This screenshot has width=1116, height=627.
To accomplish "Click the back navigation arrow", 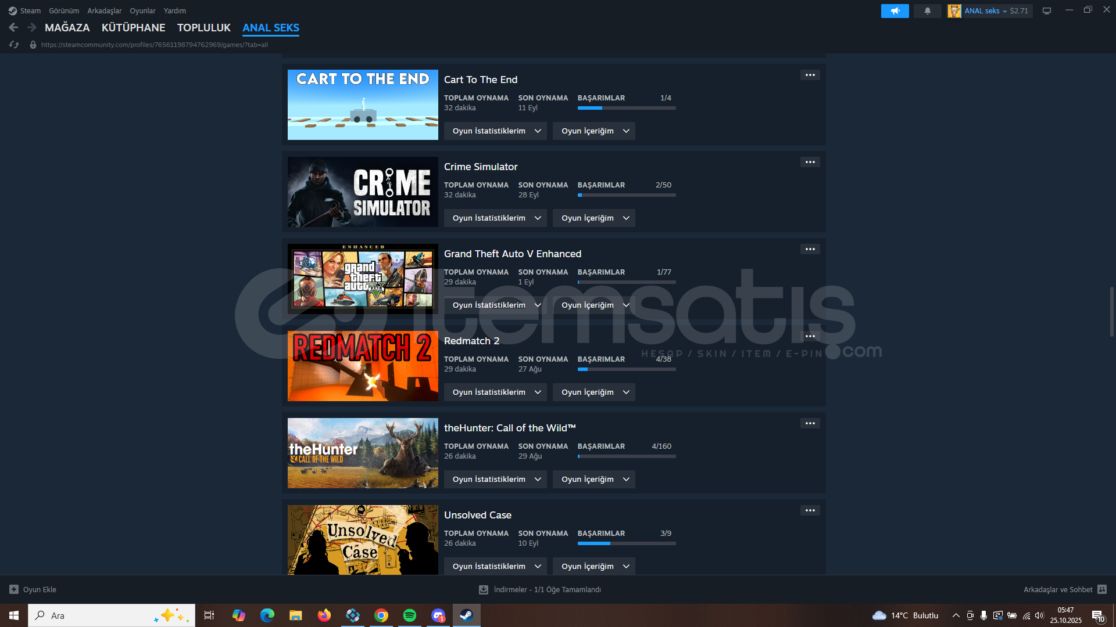I will pos(13,27).
